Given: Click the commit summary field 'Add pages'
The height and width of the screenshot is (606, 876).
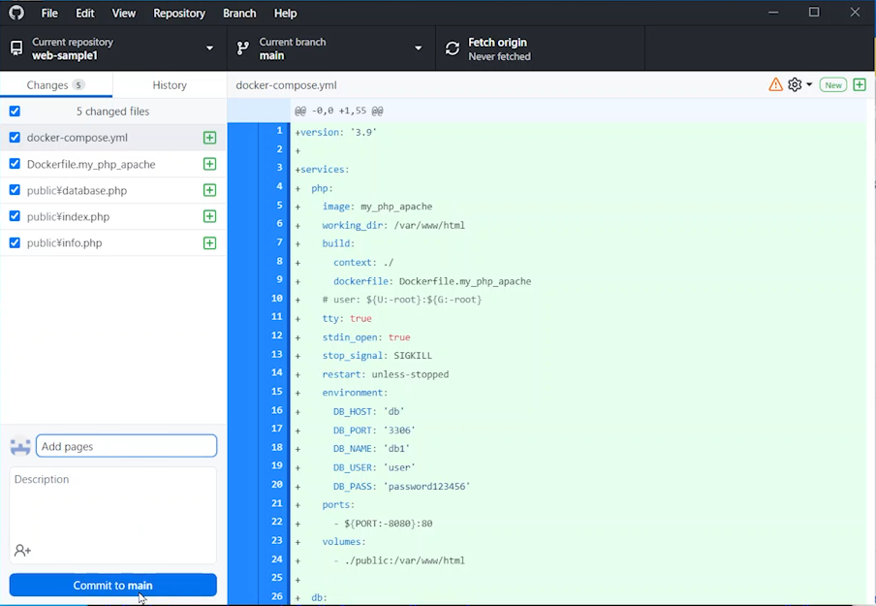Looking at the screenshot, I should tap(126, 446).
